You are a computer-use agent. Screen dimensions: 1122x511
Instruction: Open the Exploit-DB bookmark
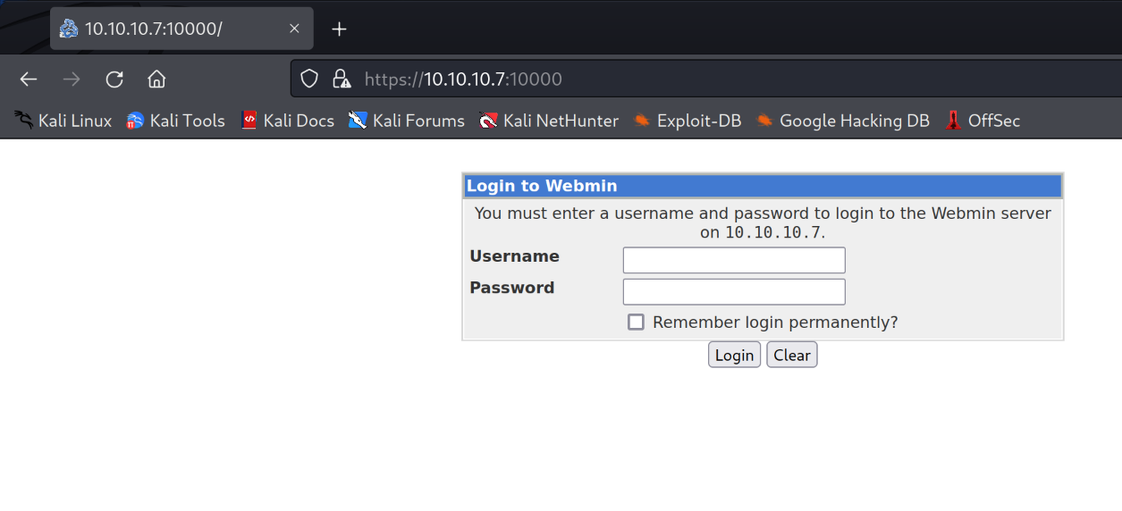(688, 121)
